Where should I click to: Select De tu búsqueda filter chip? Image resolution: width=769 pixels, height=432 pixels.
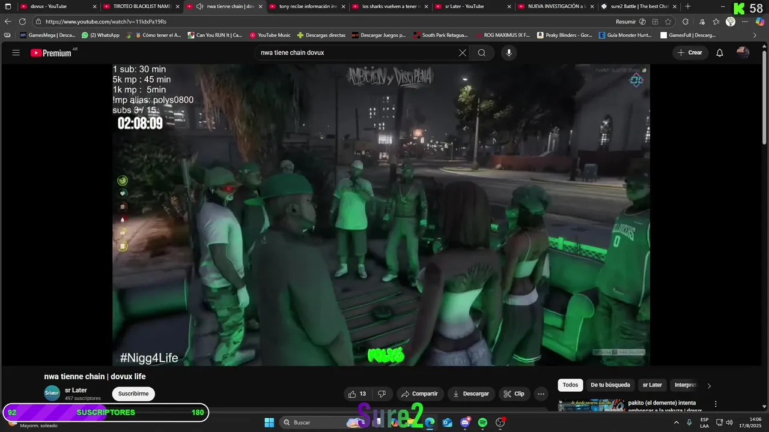point(610,385)
